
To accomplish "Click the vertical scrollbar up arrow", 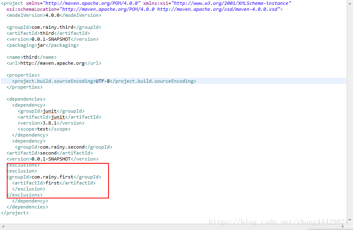I will 350,4.
